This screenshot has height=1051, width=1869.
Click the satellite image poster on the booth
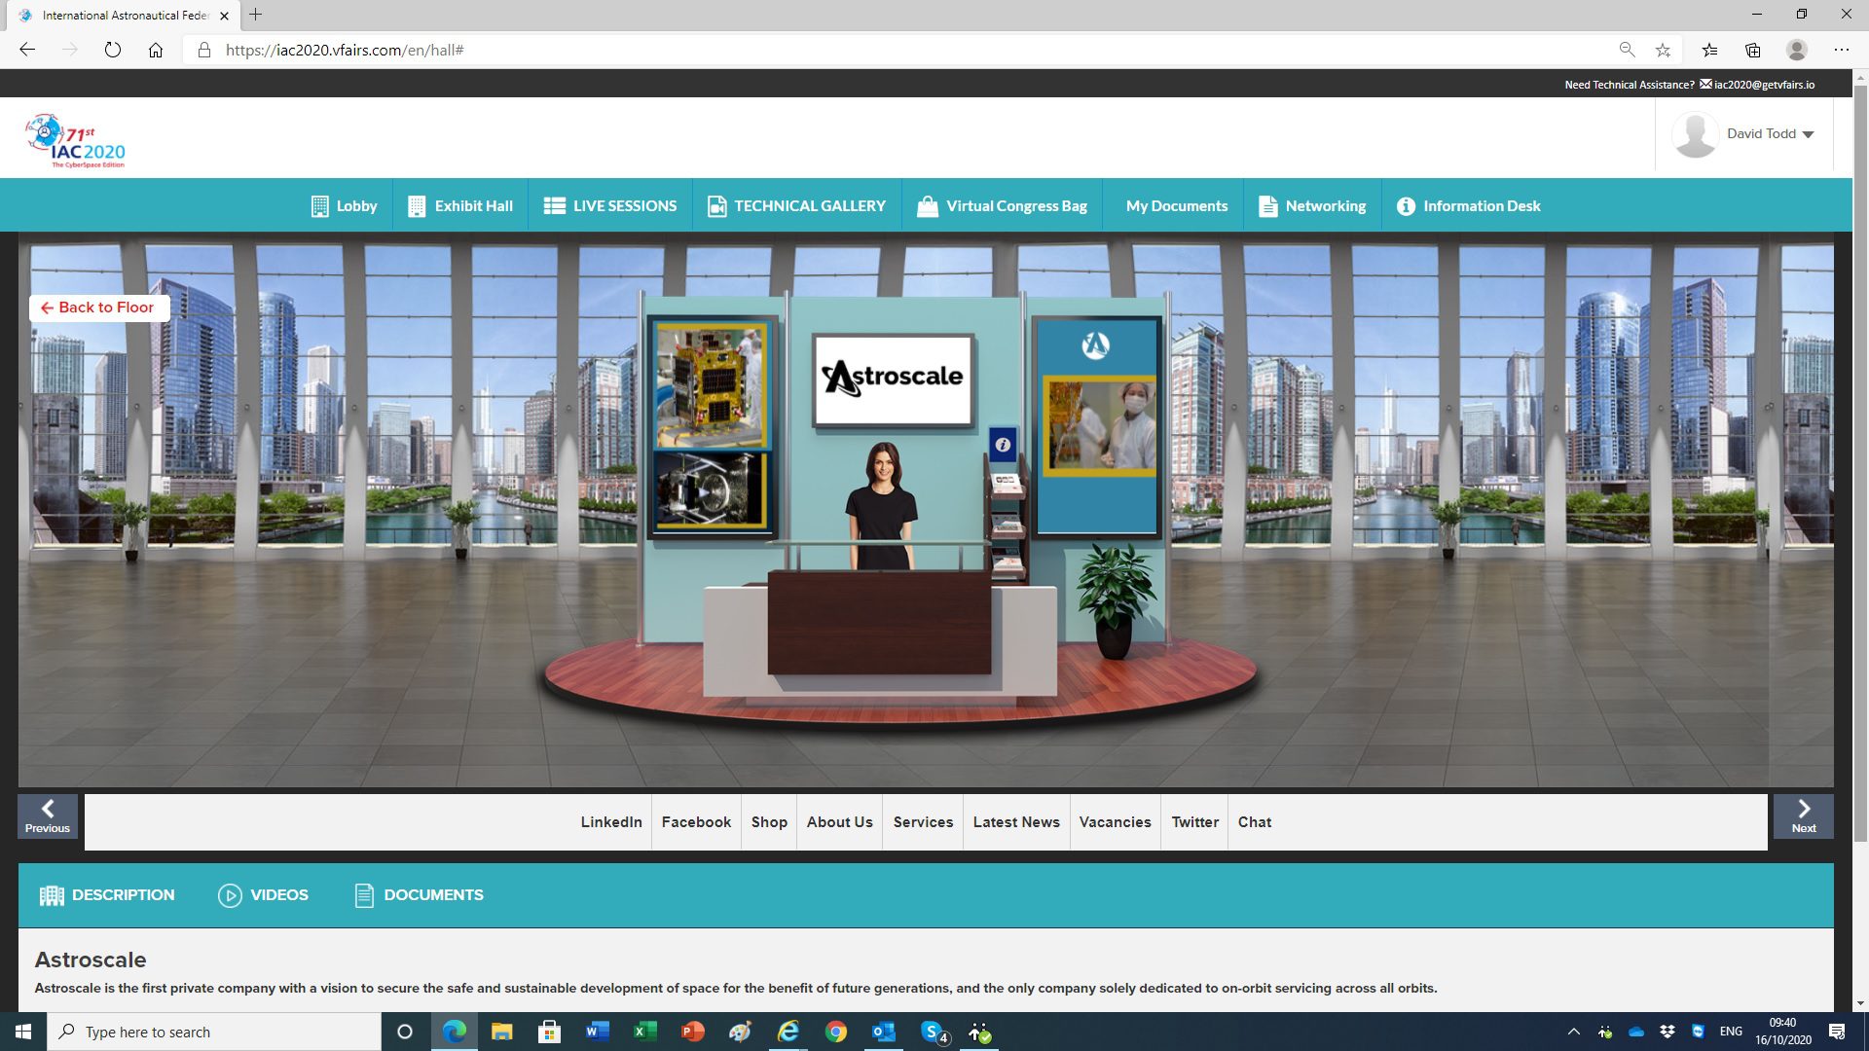[712, 385]
